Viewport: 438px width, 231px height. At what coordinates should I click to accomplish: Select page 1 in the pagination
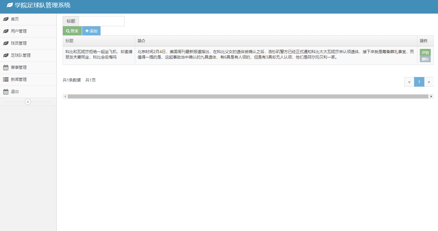[x=419, y=82]
